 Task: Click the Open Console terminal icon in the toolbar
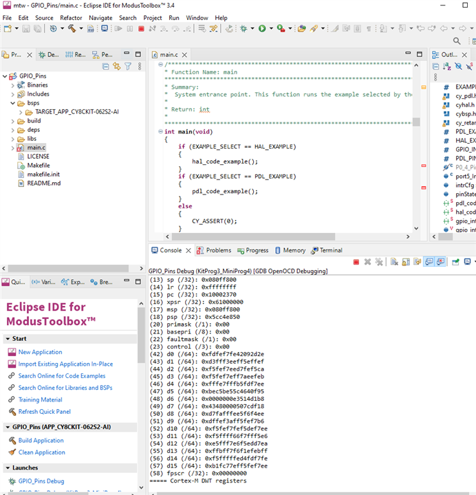[x=105, y=29]
